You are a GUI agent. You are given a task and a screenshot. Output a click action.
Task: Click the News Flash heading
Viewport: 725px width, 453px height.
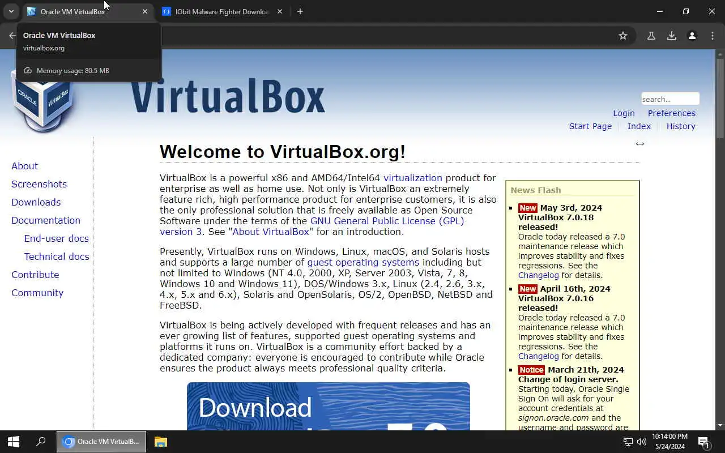[536, 190]
